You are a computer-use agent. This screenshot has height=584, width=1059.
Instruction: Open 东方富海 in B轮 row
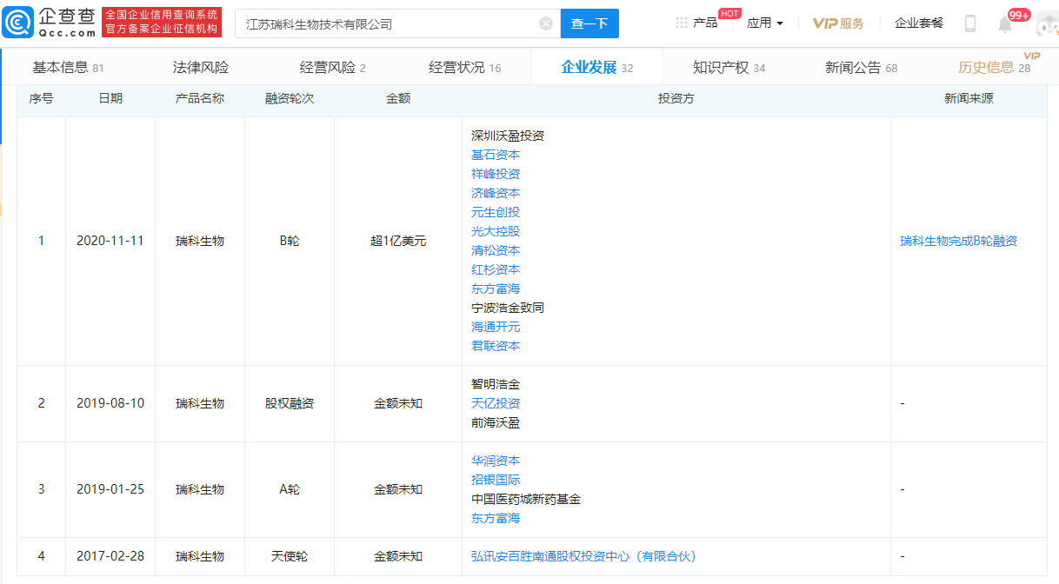496,289
